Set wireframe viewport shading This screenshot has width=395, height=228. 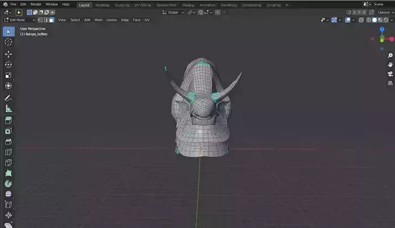(x=369, y=20)
